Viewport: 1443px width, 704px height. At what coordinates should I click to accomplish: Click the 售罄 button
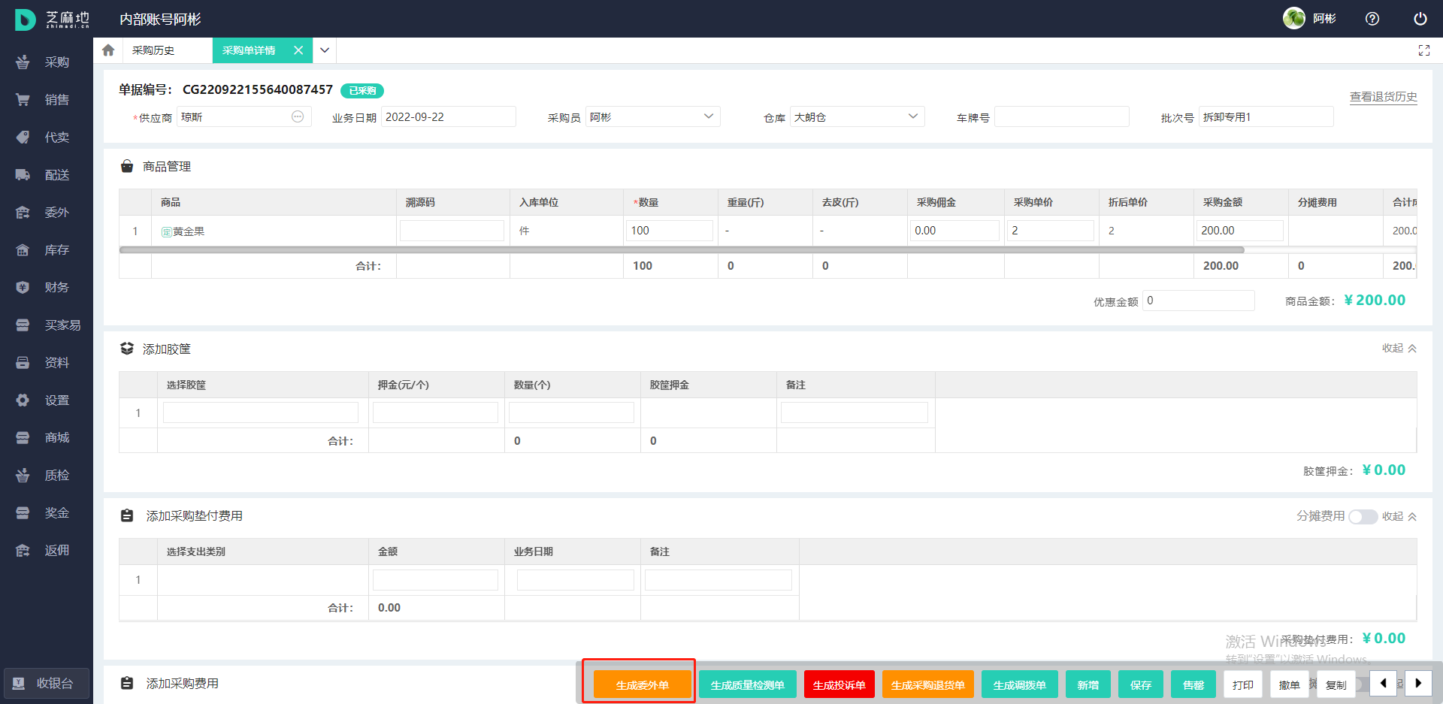click(1193, 684)
